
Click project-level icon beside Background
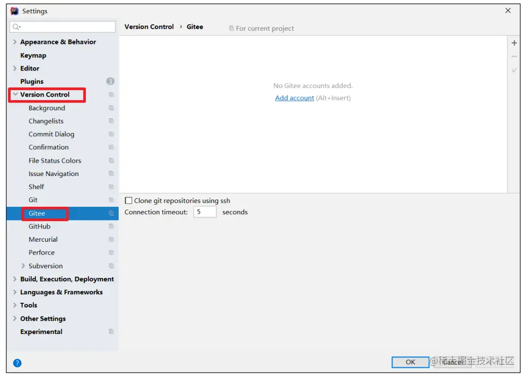point(111,108)
